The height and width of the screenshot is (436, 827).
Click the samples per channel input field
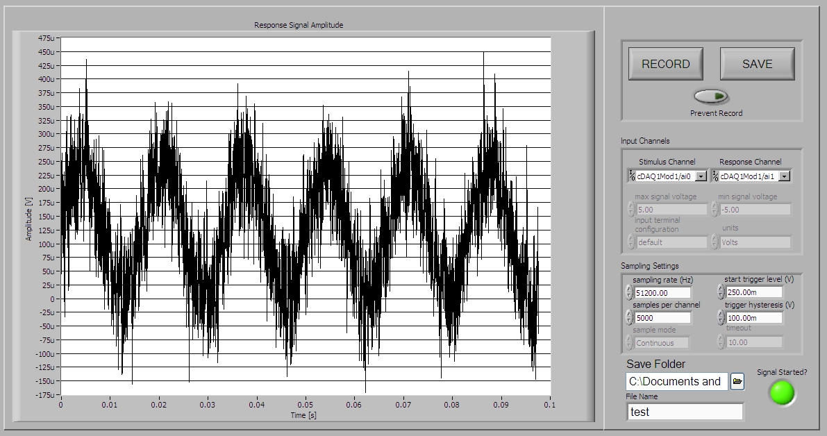[x=662, y=317]
